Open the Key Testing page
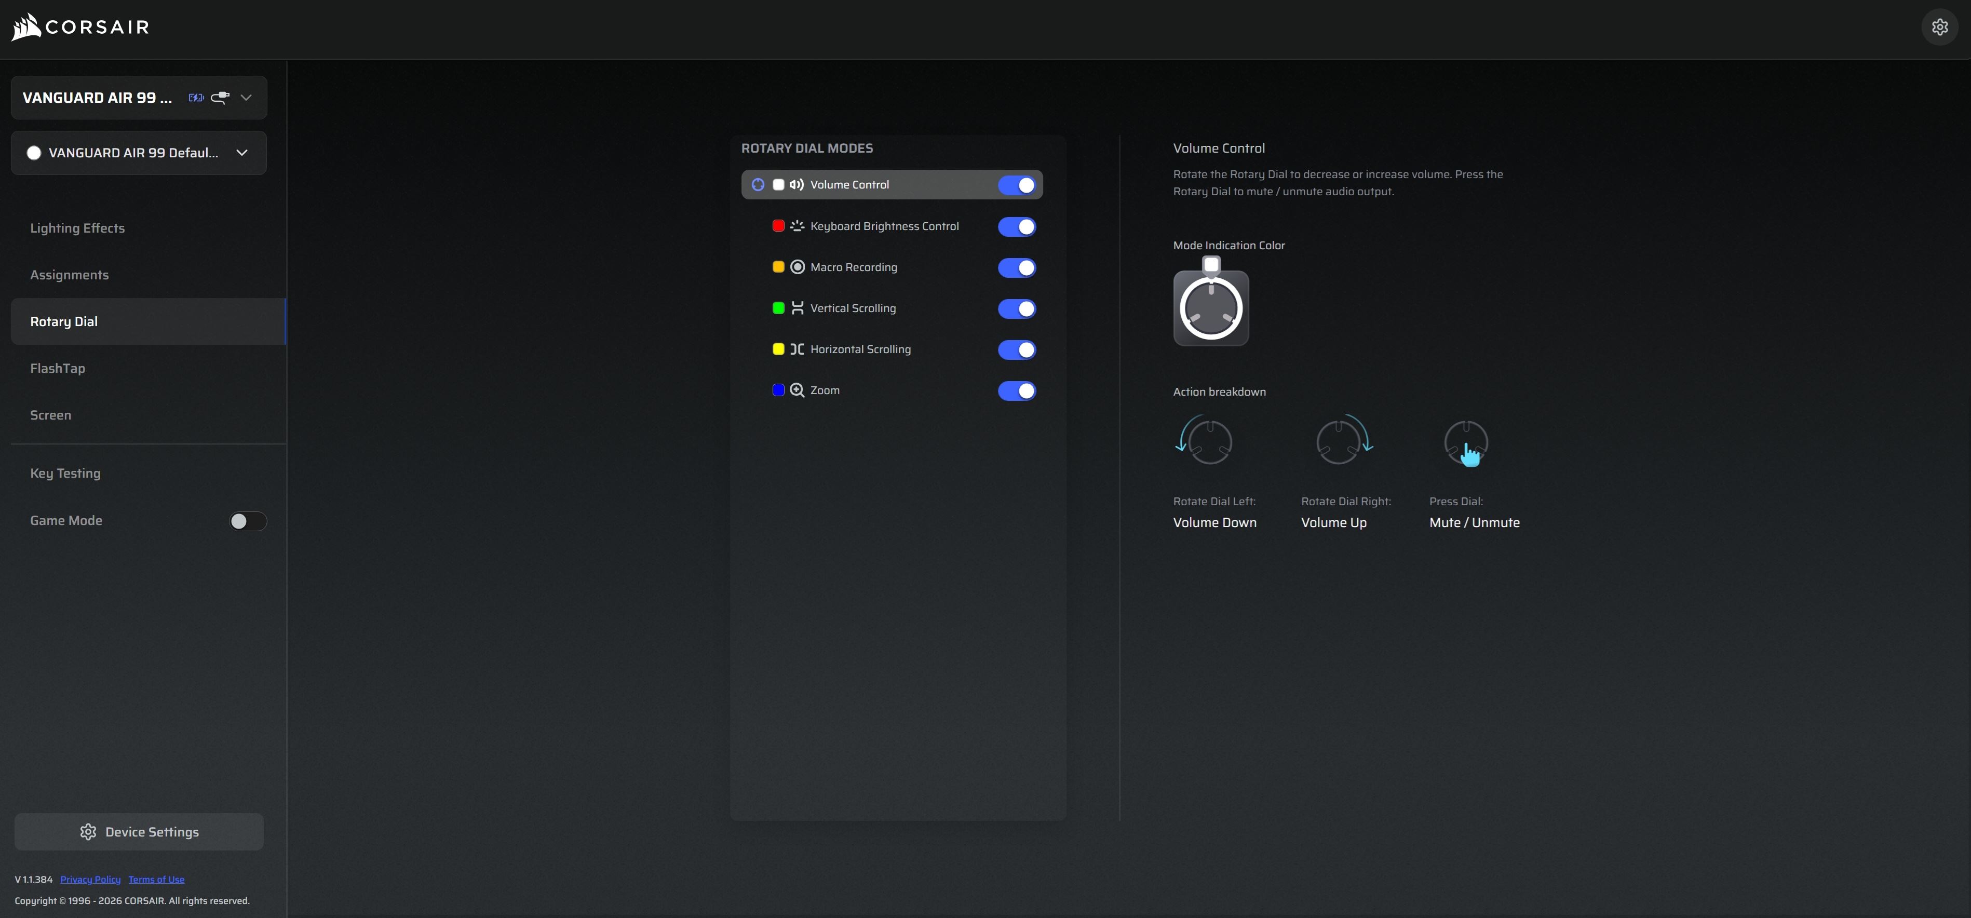Screen dimensions: 1971x918 point(65,473)
